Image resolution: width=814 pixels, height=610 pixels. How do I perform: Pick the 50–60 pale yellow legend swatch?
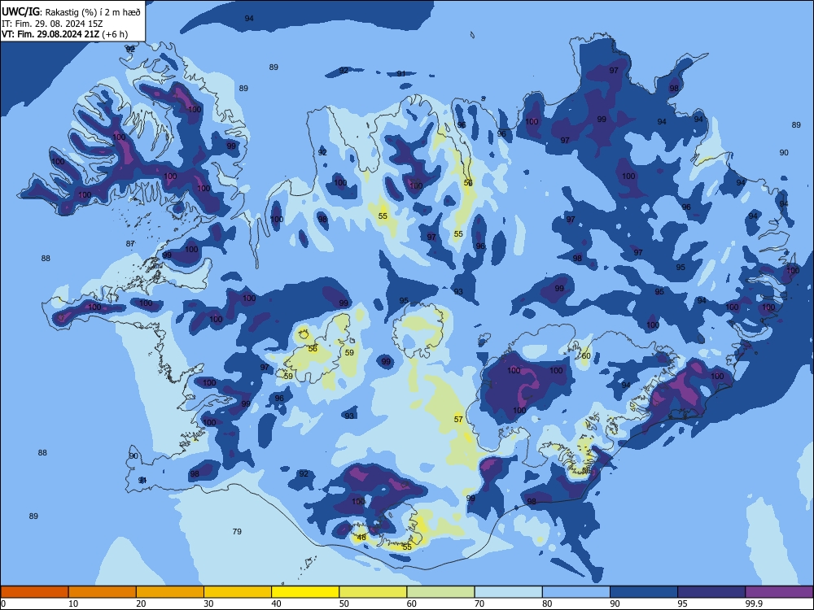(x=373, y=592)
